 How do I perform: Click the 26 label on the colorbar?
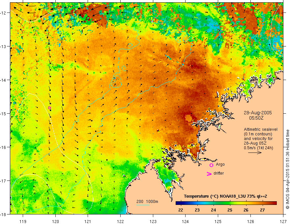point(246,210)
